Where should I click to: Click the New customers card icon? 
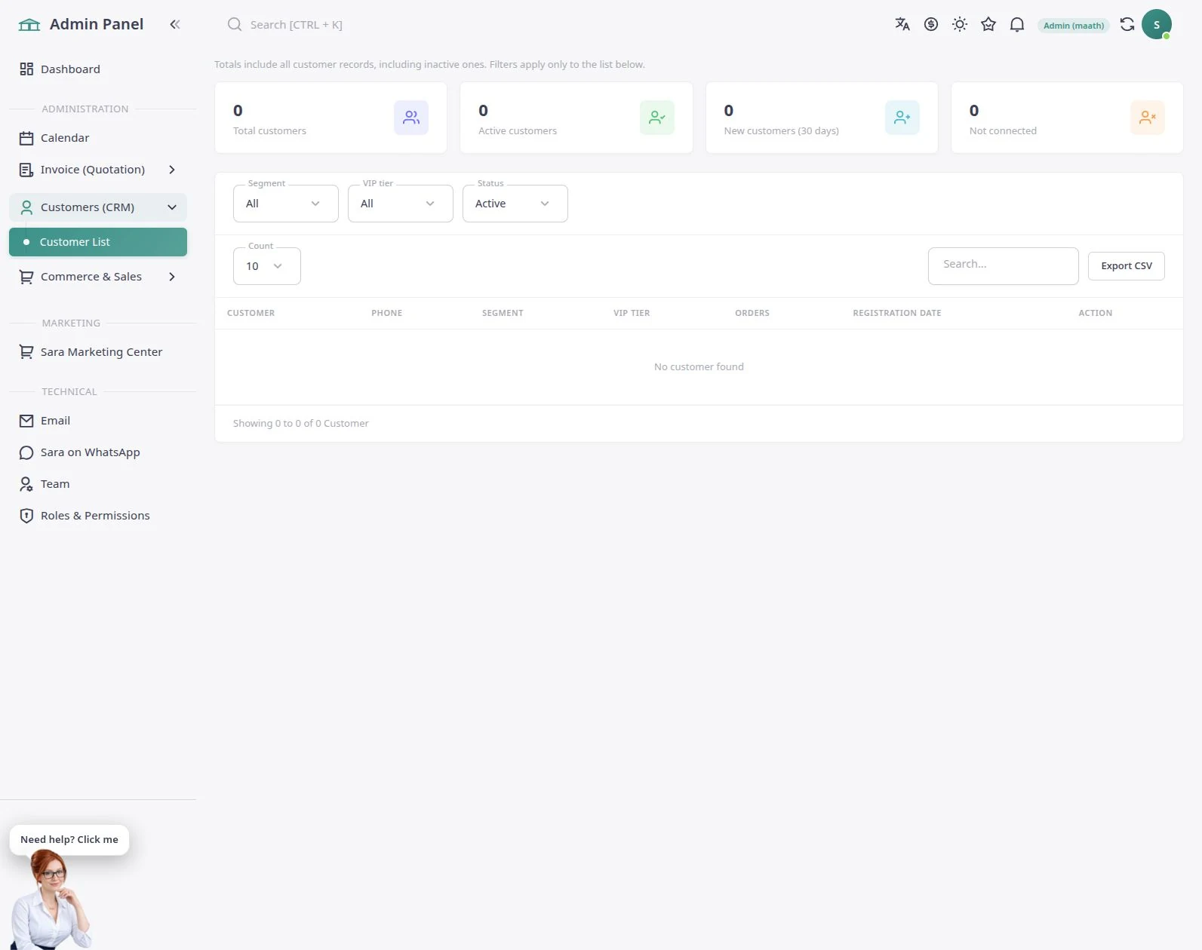pos(902,118)
